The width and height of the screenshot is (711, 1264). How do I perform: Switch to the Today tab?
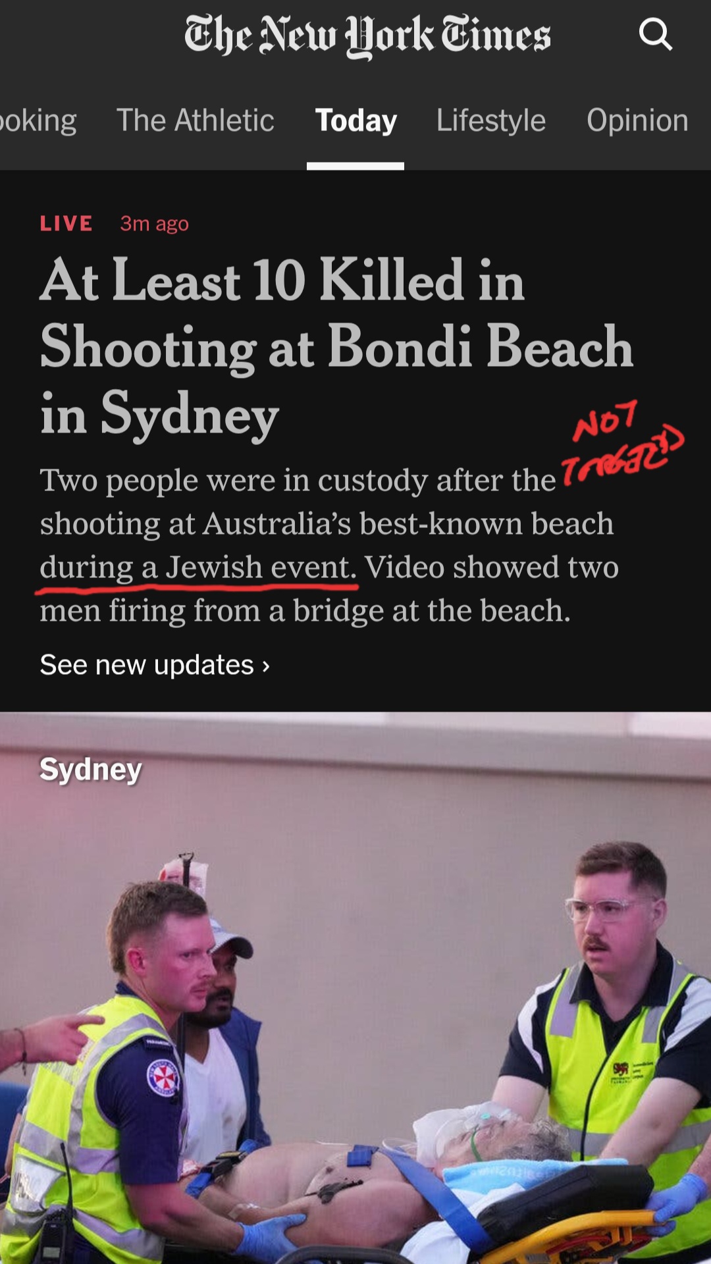(355, 120)
